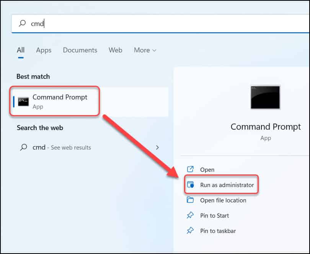Click the large Command Prompt preview icon
This screenshot has width=310, height=254.
pos(265,97)
